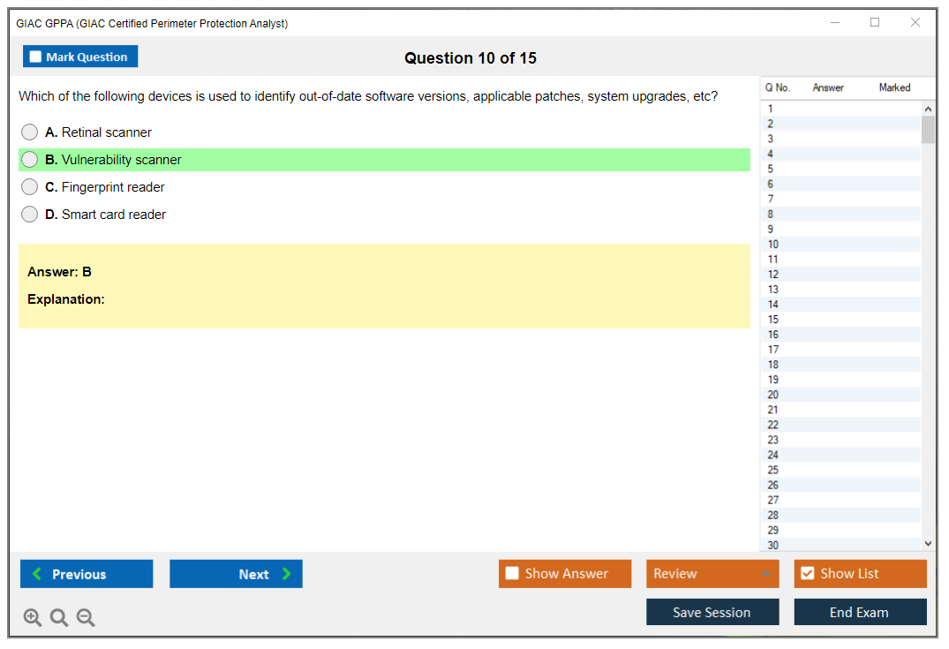This screenshot has height=649, width=949.
Task: Click the Mark Question flag icon
Action: (x=34, y=56)
